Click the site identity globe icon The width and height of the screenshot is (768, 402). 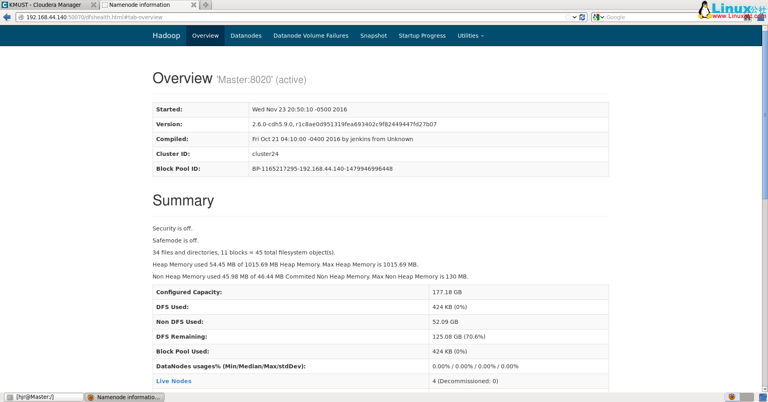coord(21,17)
